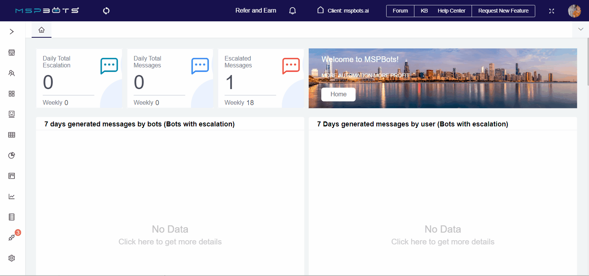Open the kanban board icon in sidebar
589x276 pixels.
[12, 176]
